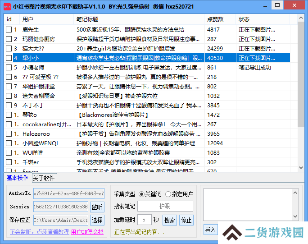Check the box beside 猫大大??
The height and width of the screenshot is (244, 308).
pos(9,49)
